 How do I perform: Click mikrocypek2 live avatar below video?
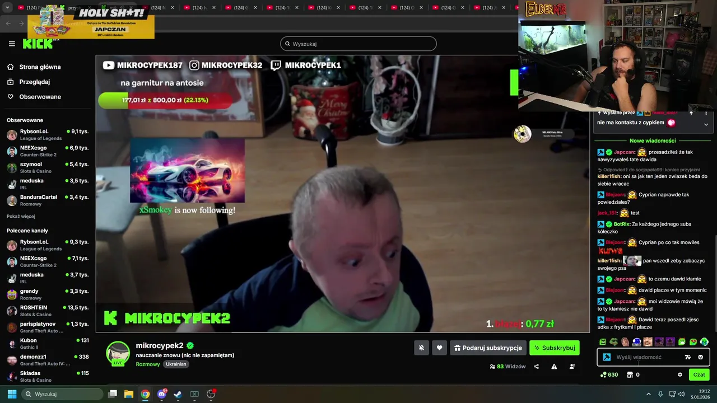point(118,353)
